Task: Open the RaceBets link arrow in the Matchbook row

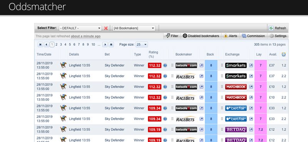Action: [x=201, y=97]
